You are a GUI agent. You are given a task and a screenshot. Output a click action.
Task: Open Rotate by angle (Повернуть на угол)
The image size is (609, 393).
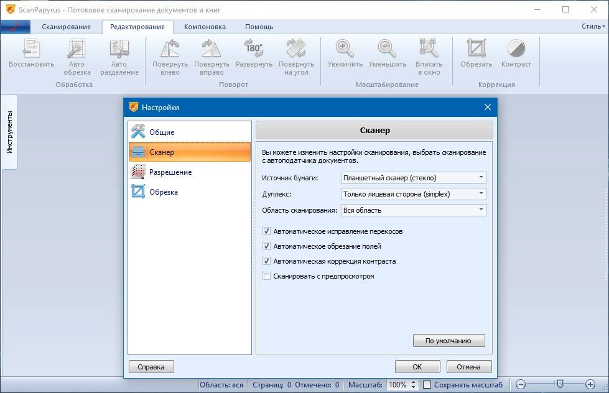pos(296,57)
